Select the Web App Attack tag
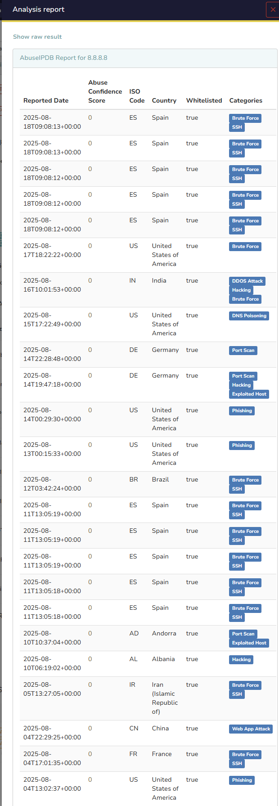This screenshot has width=279, height=806. 251,729
